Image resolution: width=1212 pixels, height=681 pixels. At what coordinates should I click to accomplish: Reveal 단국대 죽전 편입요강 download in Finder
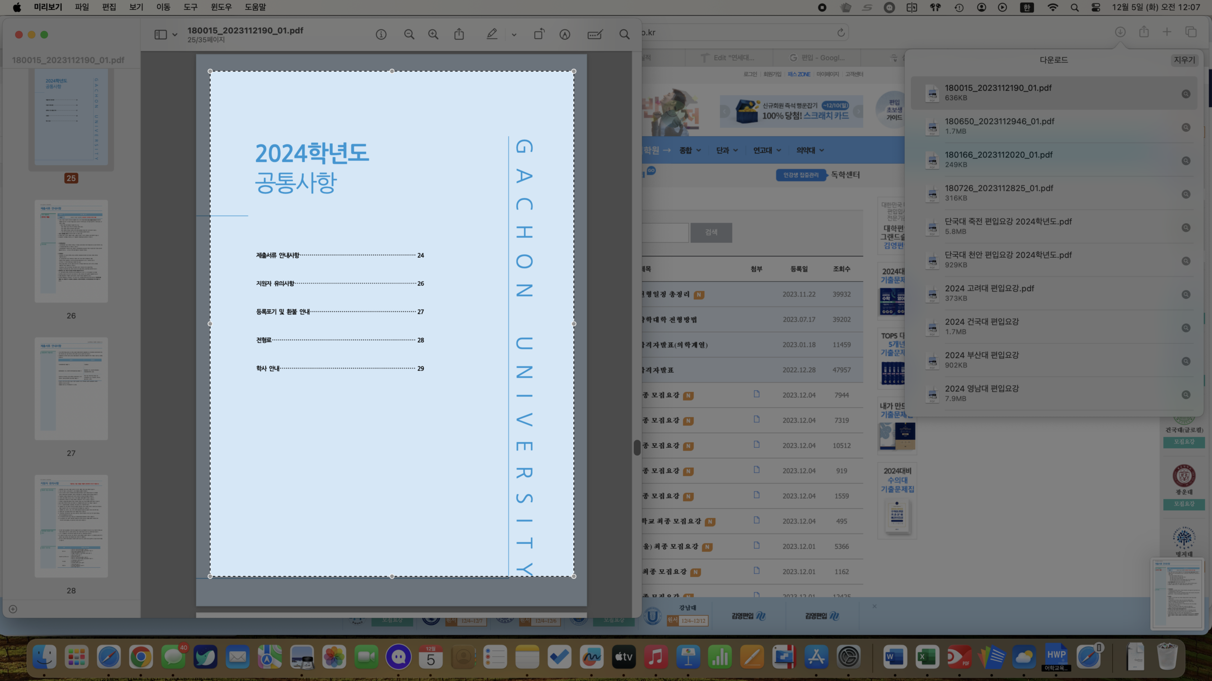[1186, 227]
